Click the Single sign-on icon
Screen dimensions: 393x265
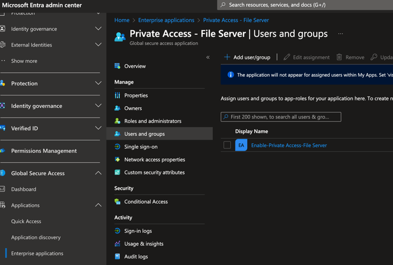[117, 147]
